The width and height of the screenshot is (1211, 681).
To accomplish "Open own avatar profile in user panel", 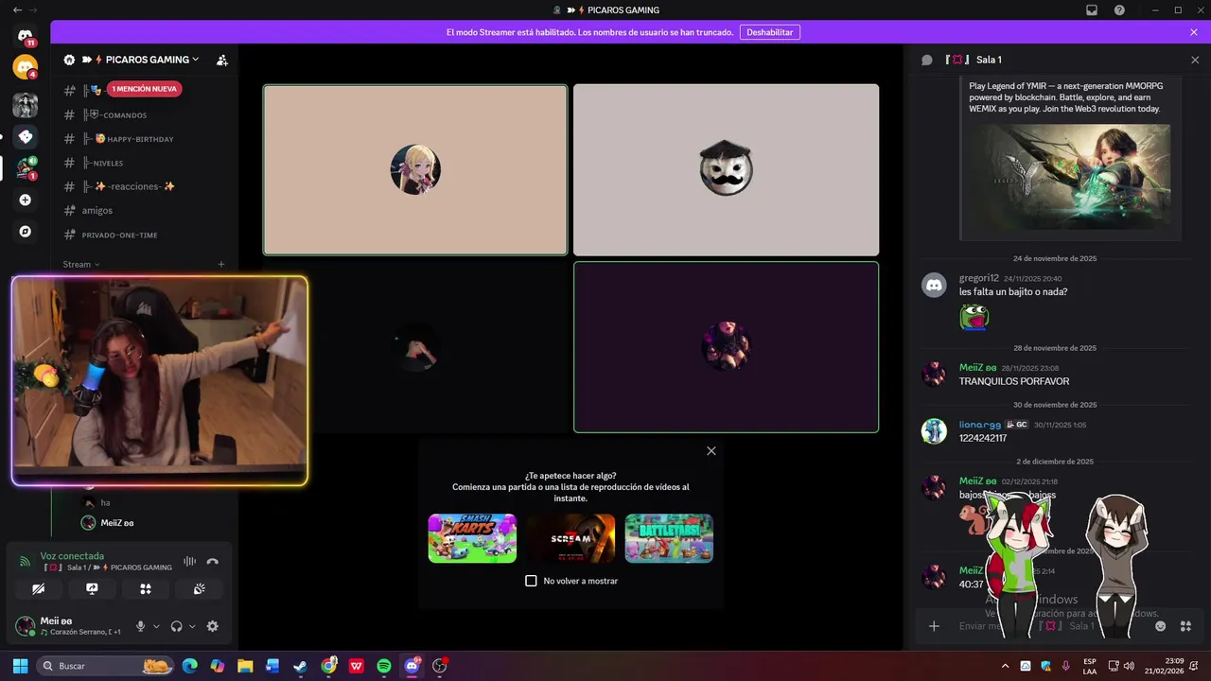I will point(26,626).
